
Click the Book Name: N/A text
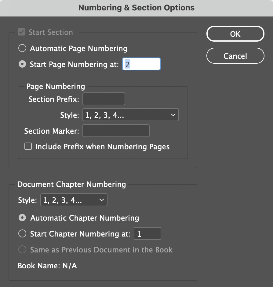[x=47, y=266]
